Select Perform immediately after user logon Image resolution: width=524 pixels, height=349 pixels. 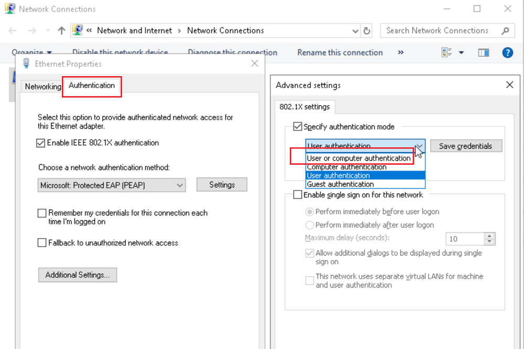[x=309, y=225]
